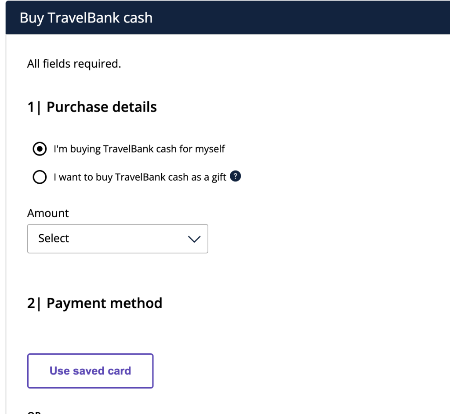The image size is (450, 414).
Task: Click the step number "2|" before Payment method
Action: point(34,303)
